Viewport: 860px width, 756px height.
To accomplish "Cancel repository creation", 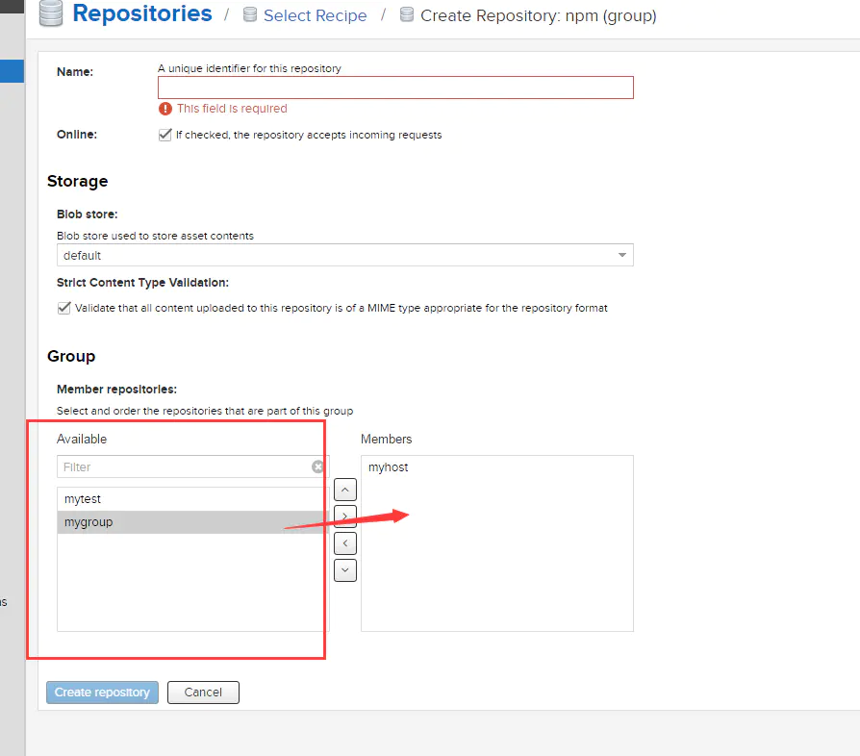I will click(203, 693).
